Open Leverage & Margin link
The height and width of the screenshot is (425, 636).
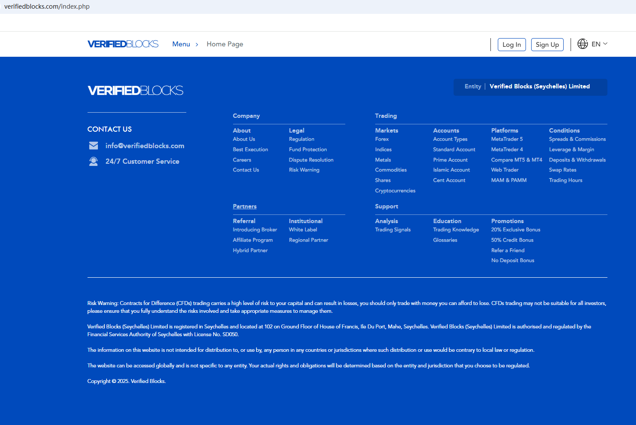click(x=571, y=149)
